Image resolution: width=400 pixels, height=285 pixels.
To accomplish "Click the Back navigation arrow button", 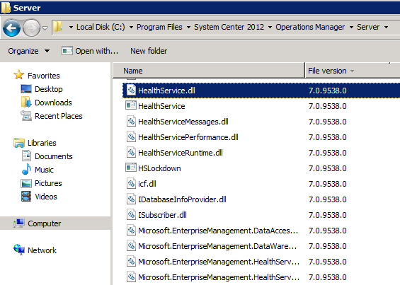I will pos(12,28).
